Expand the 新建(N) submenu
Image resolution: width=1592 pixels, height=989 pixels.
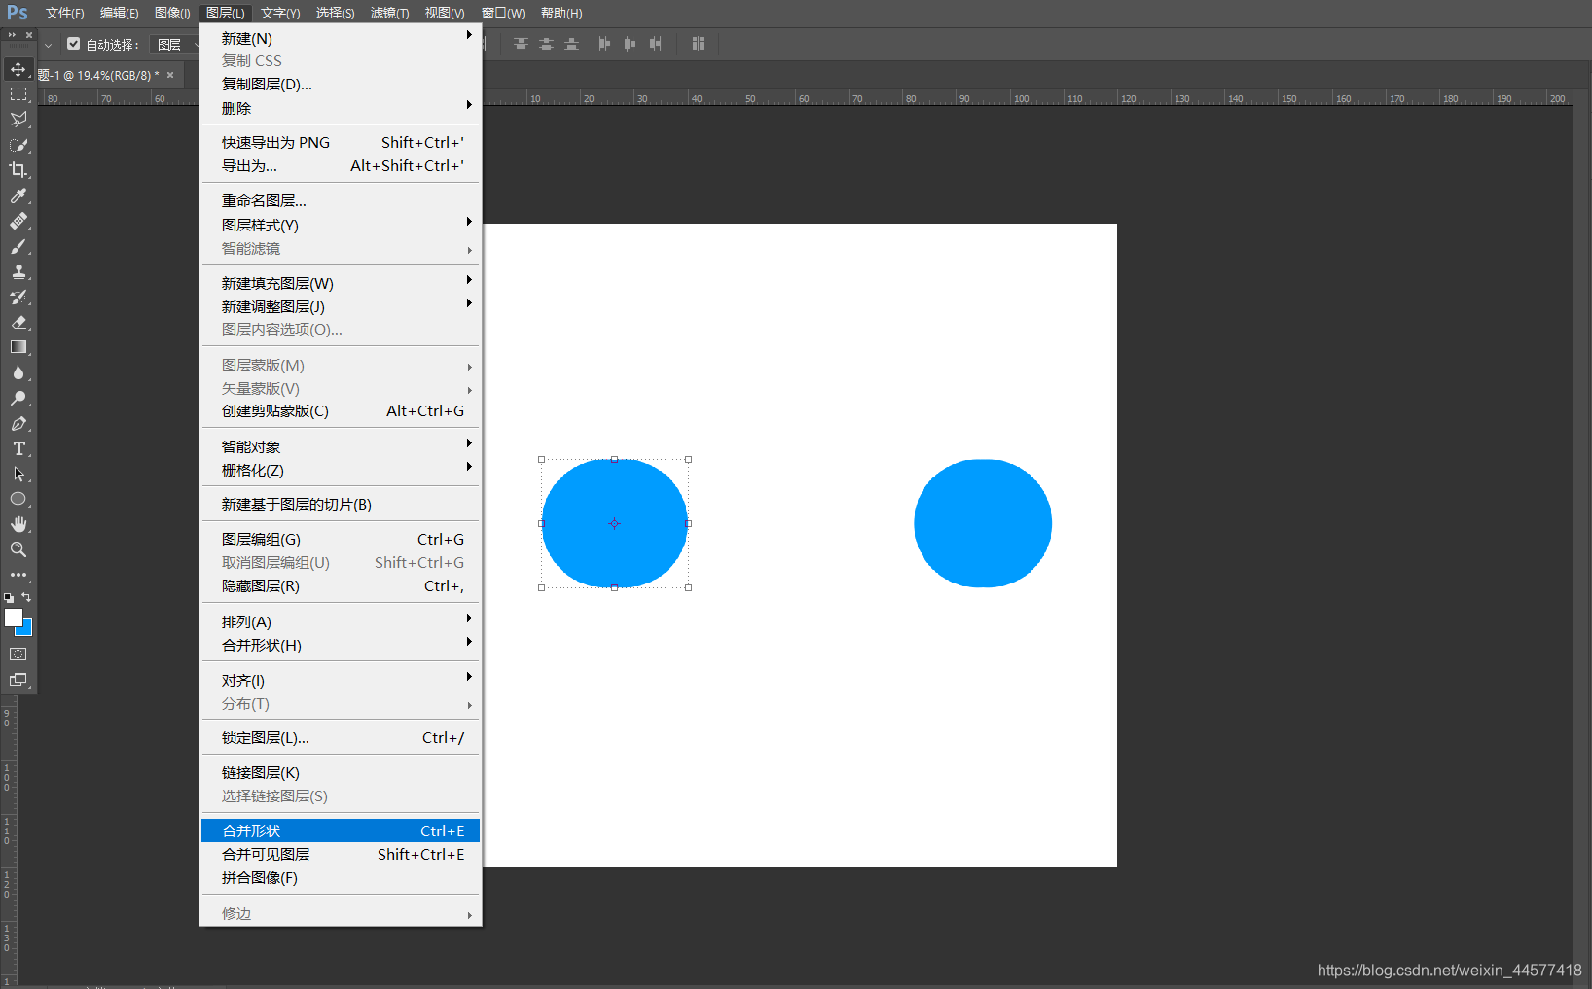(341, 38)
